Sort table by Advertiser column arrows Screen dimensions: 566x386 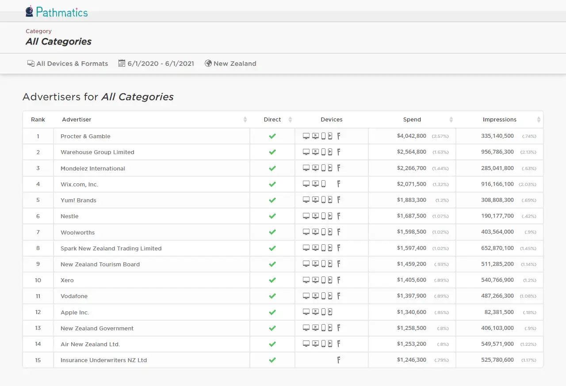pyautogui.click(x=245, y=120)
